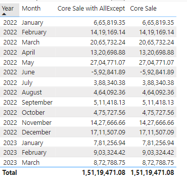Screen dimensions: 187x184
Task: Click the 2022 December year cell
Action: [x=10, y=132]
